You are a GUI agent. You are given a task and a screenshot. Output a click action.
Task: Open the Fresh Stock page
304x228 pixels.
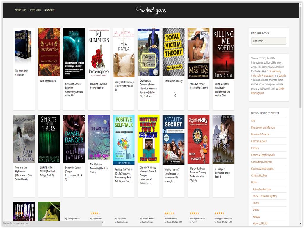[35, 10]
